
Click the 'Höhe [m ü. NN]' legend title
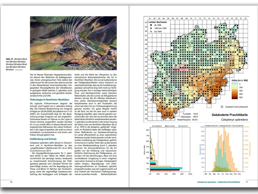(x=240, y=80)
